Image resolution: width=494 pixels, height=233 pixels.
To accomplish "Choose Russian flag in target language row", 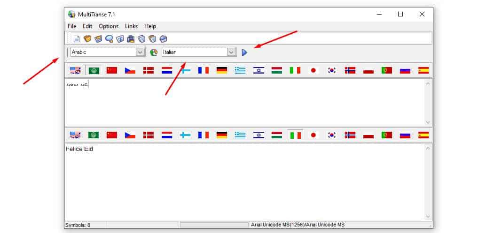I will tap(405, 135).
